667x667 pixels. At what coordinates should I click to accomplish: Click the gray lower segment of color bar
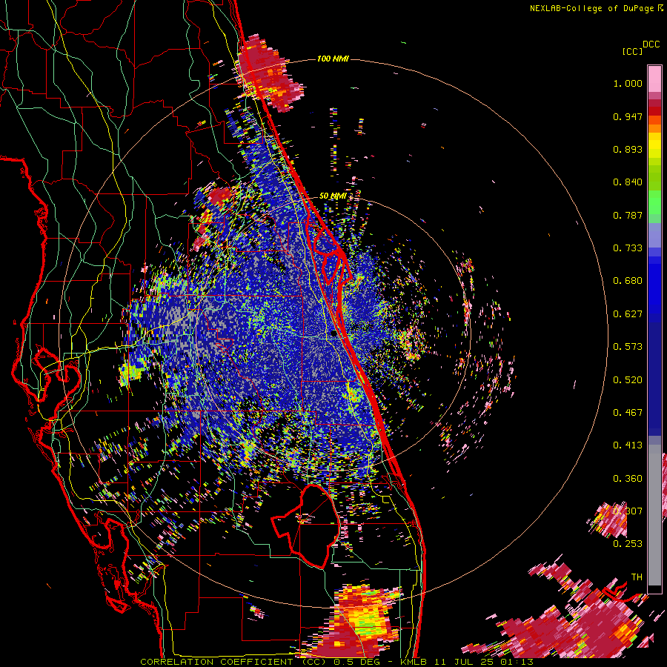pos(654,515)
